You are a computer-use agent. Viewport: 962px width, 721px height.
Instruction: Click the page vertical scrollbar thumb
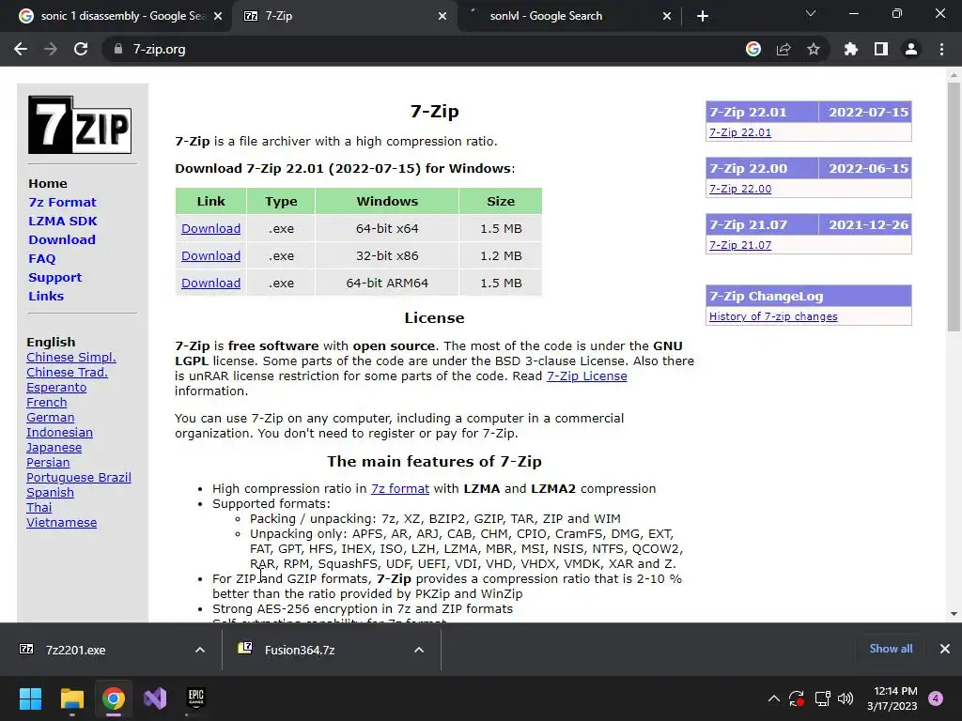pos(954,207)
